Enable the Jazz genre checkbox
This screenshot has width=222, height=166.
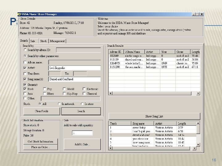25,93
